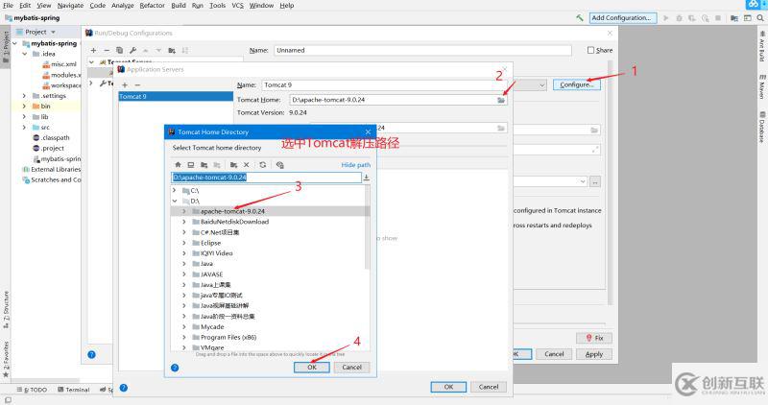Toggle show hidden files icon in chooser
Image resolution: width=768 pixels, height=405 pixels.
click(279, 165)
